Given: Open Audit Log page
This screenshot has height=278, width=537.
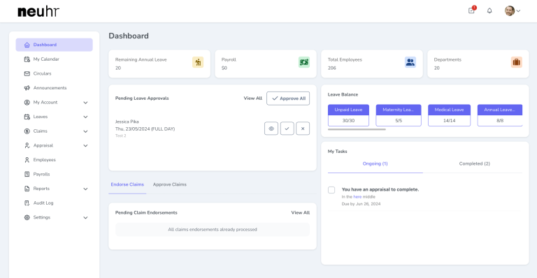Looking at the screenshot, I should 54,203.
